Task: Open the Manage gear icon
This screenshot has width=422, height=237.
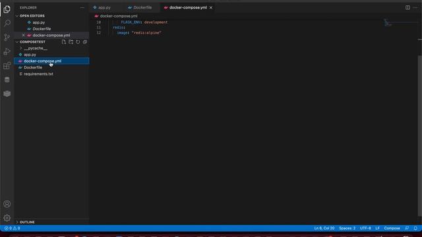Action: 7,218
